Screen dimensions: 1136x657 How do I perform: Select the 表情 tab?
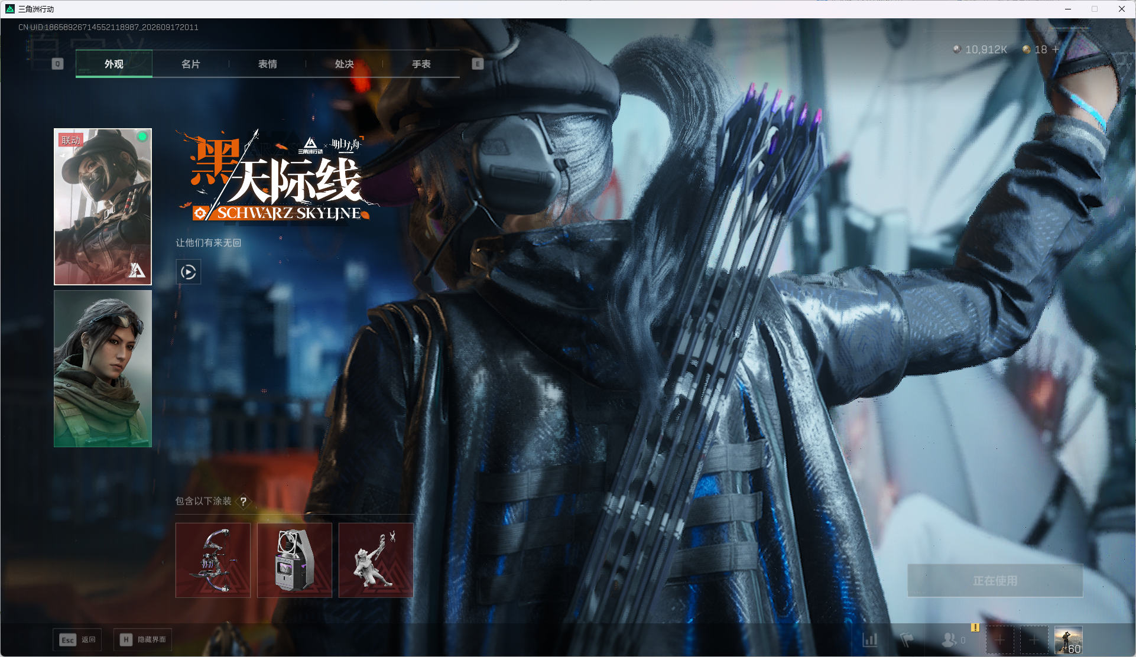click(x=267, y=64)
